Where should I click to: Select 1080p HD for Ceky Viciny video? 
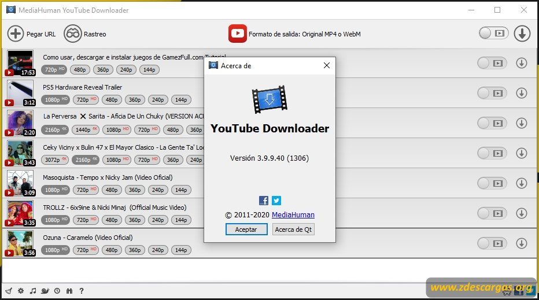coord(116,160)
